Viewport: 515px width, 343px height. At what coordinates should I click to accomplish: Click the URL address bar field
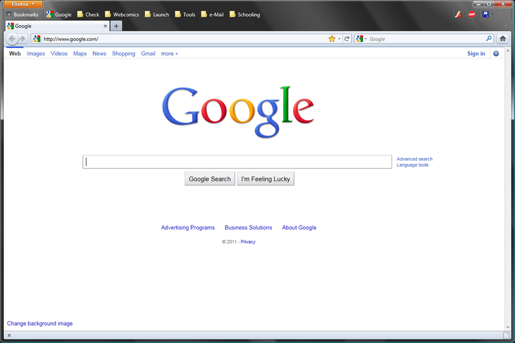[184, 39]
